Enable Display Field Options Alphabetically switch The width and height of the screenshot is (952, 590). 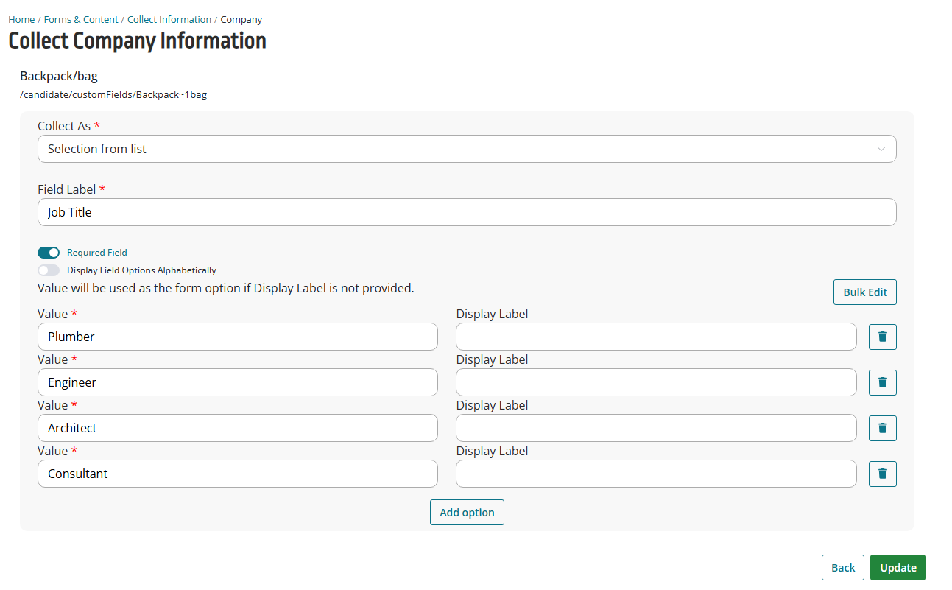point(49,270)
